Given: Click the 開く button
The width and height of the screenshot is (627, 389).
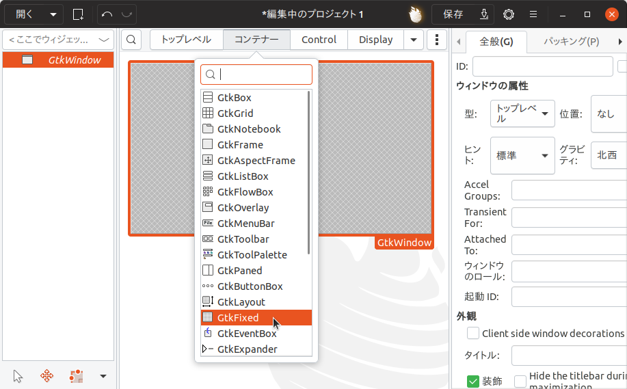Looking at the screenshot, I should (x=25, y=14).
